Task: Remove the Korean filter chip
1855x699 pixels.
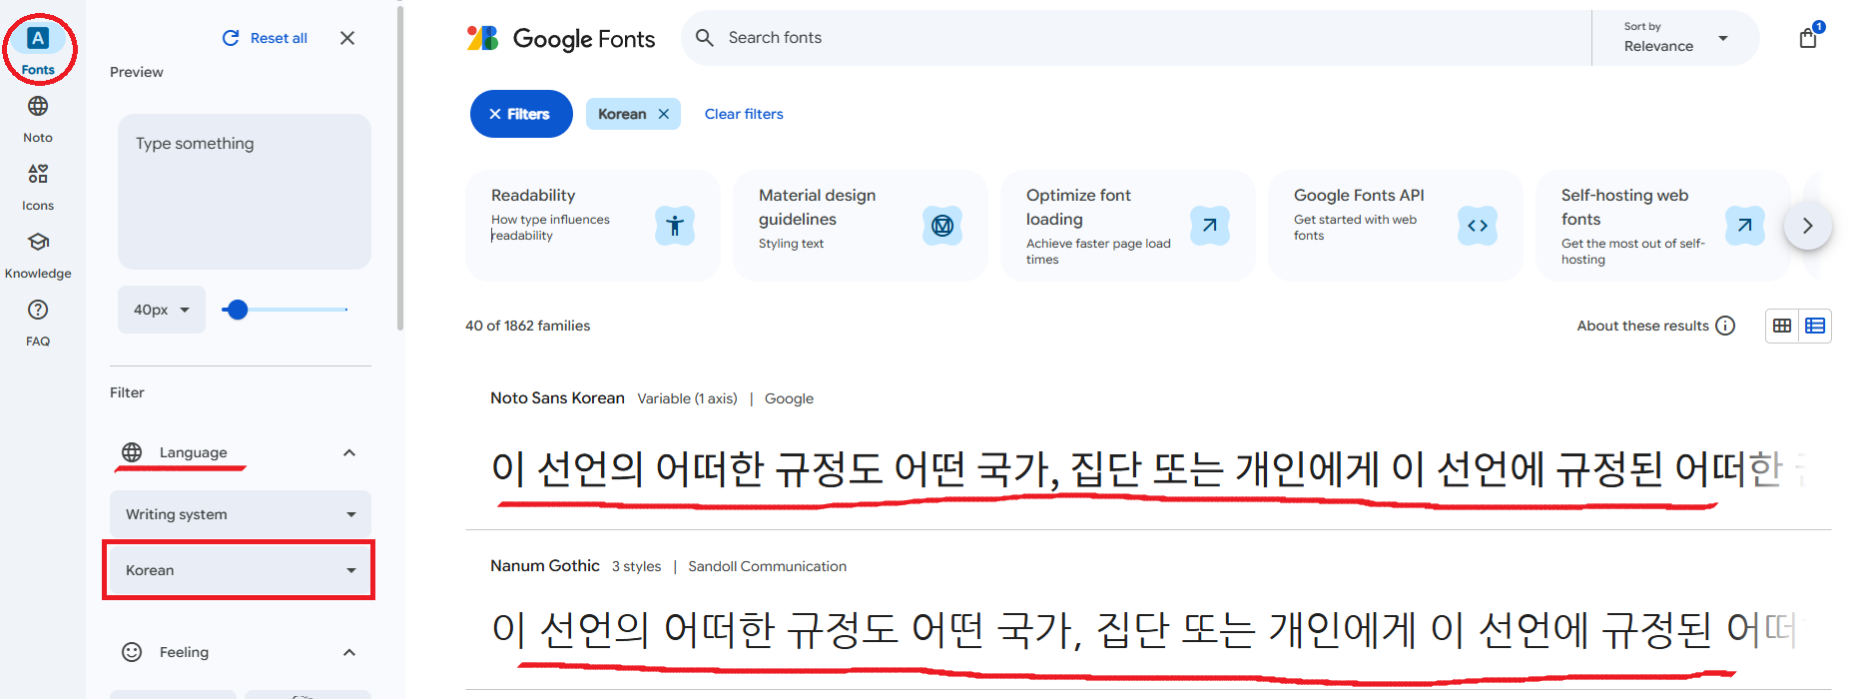Action: [x=664, y=114]
